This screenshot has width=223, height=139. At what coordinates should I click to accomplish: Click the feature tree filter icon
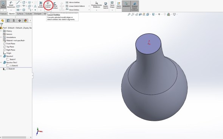click(2, 25)
